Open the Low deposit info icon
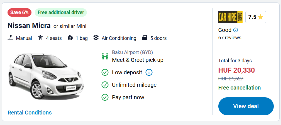Screen dimensions: 281x125 (x=149, y=72)
